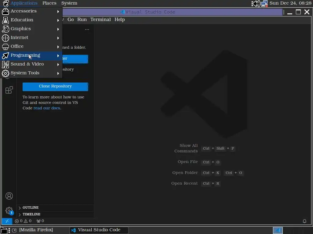Click the Graphics palette icon

pos(6,29)
